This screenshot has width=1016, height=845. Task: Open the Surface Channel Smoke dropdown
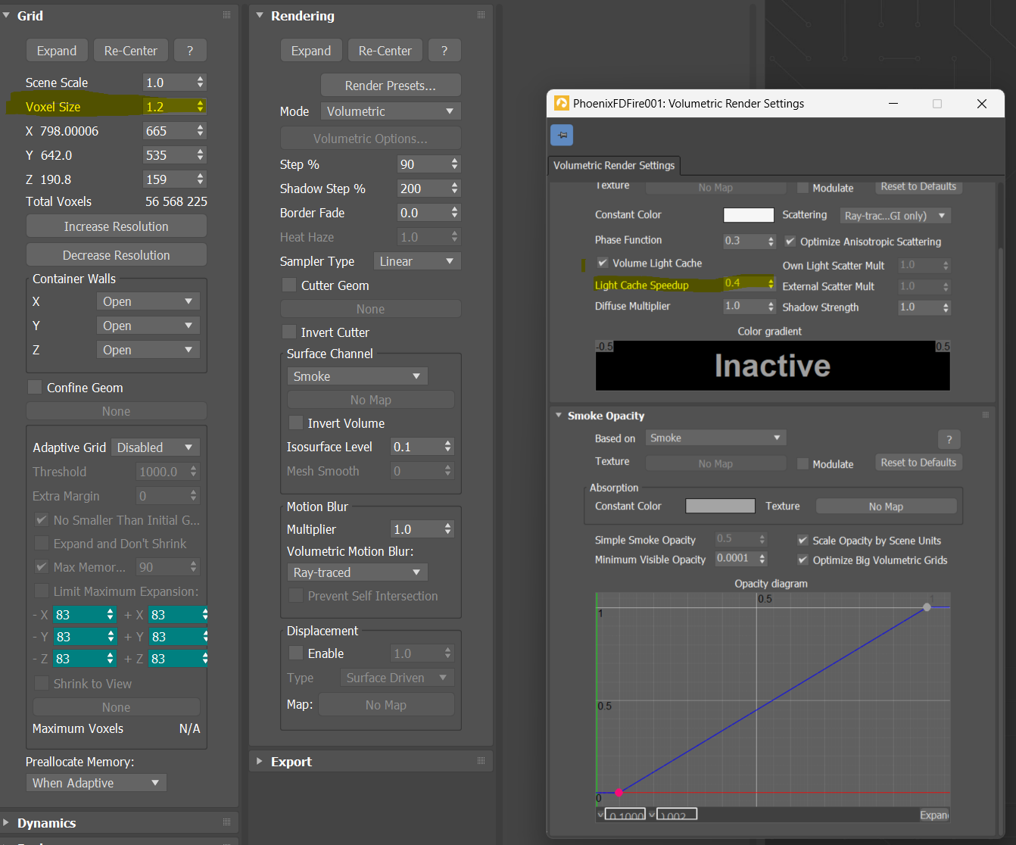pyautogui.click(x=357, y=376)
